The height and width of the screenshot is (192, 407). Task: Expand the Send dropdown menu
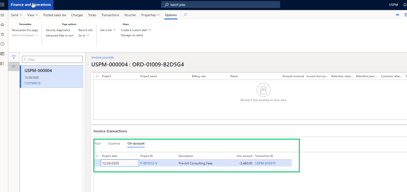coord(16,15)
